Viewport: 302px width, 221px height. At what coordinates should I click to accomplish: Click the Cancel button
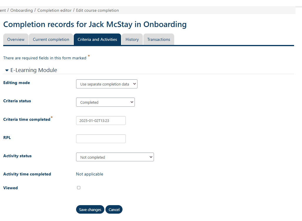pyautogui.click(x=114, y=210)
